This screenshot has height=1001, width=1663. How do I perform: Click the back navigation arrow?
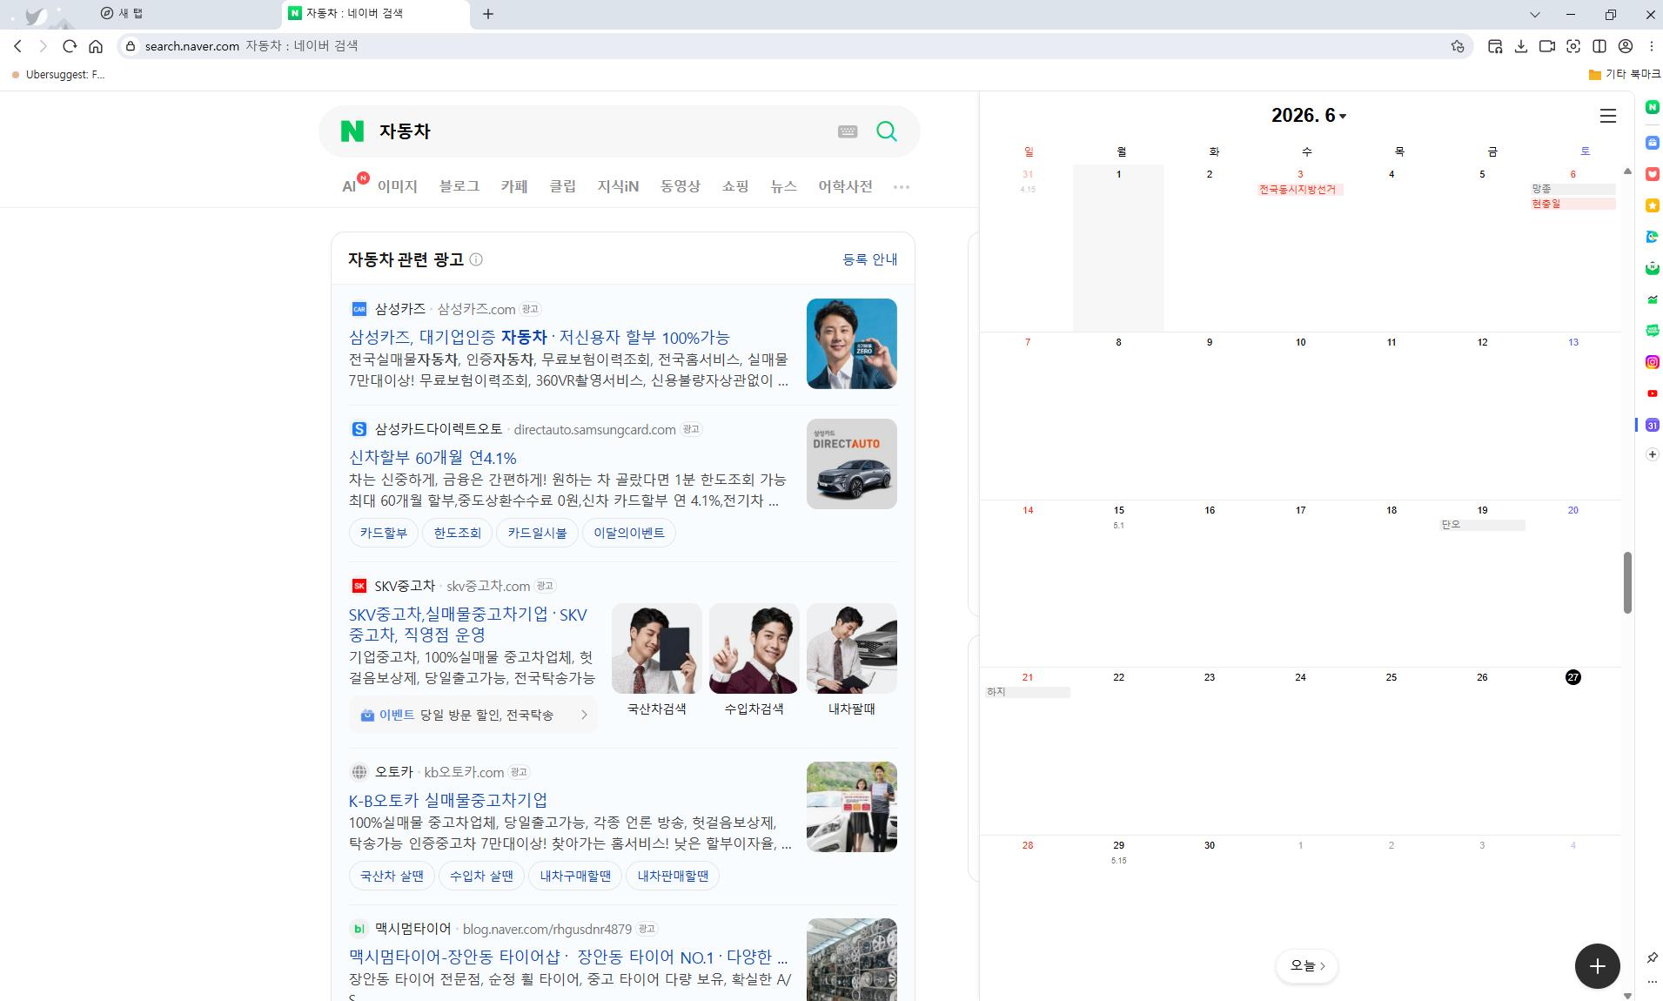[x=17, y=46]
